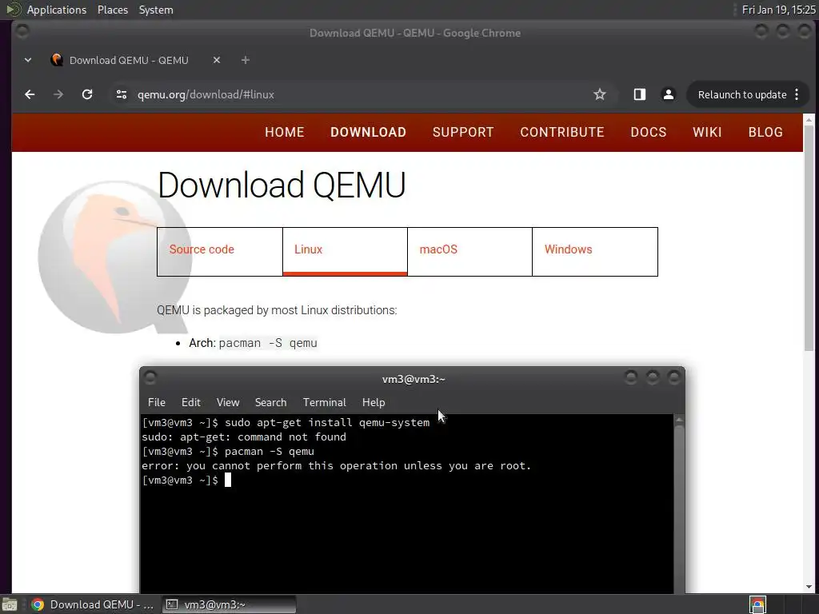Click the terminal error line about root

click(337, 466)
